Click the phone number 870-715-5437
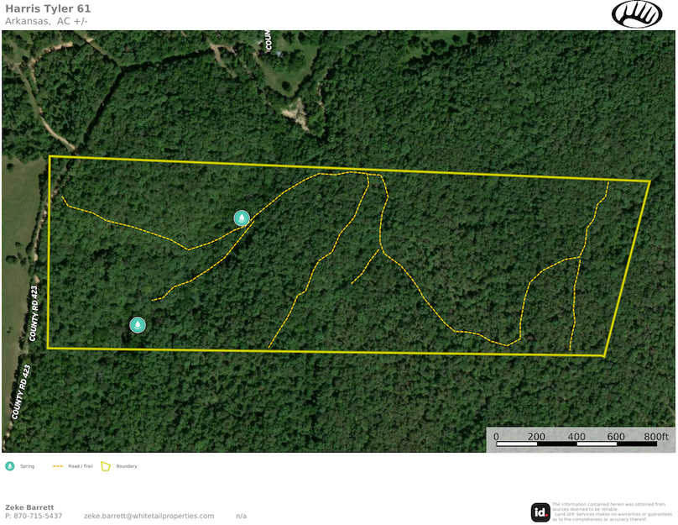 pyautogui.click(x=34, y=516)
